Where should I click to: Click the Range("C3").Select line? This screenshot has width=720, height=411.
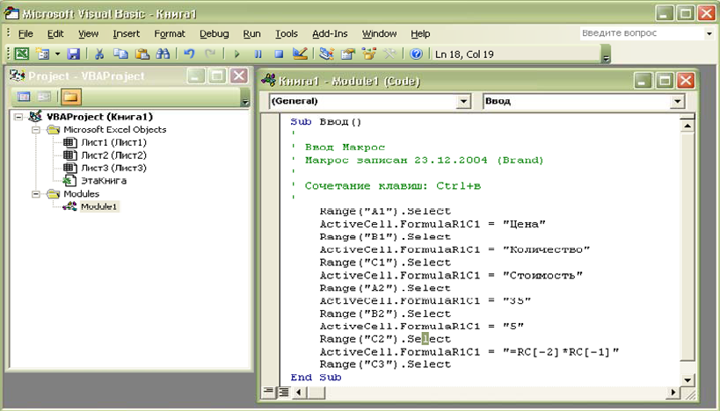point(385,364)
